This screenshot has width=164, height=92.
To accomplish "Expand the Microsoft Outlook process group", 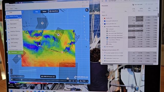I will [x=102, y=21].
